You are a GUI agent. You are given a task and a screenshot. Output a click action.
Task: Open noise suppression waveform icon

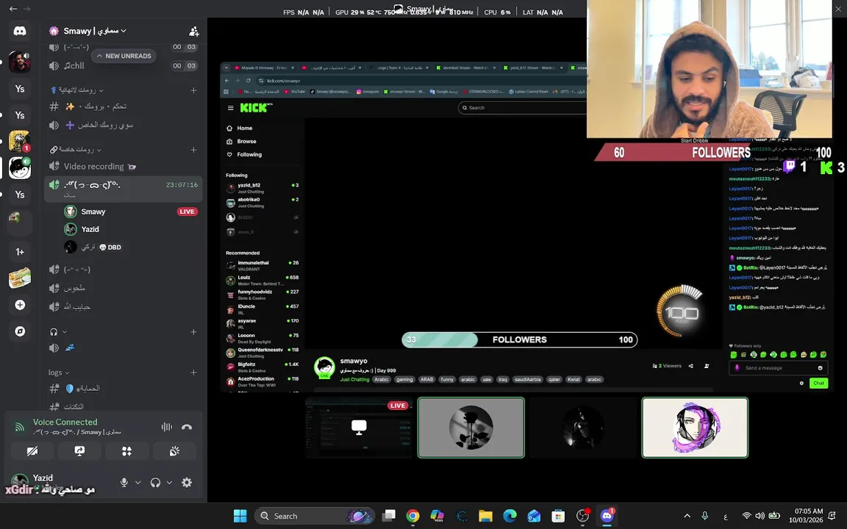[167, 427]
